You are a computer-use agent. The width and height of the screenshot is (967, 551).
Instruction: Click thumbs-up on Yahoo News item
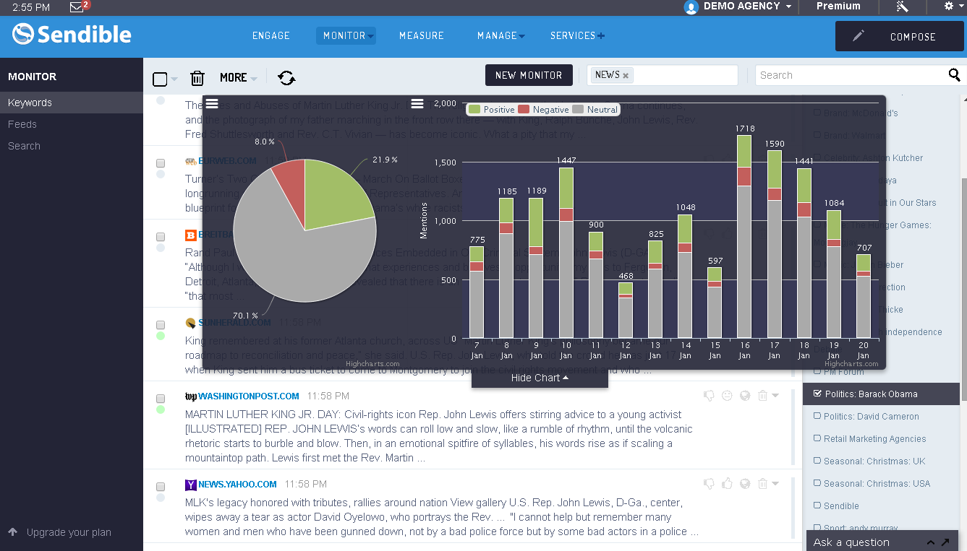click(727, 484)
